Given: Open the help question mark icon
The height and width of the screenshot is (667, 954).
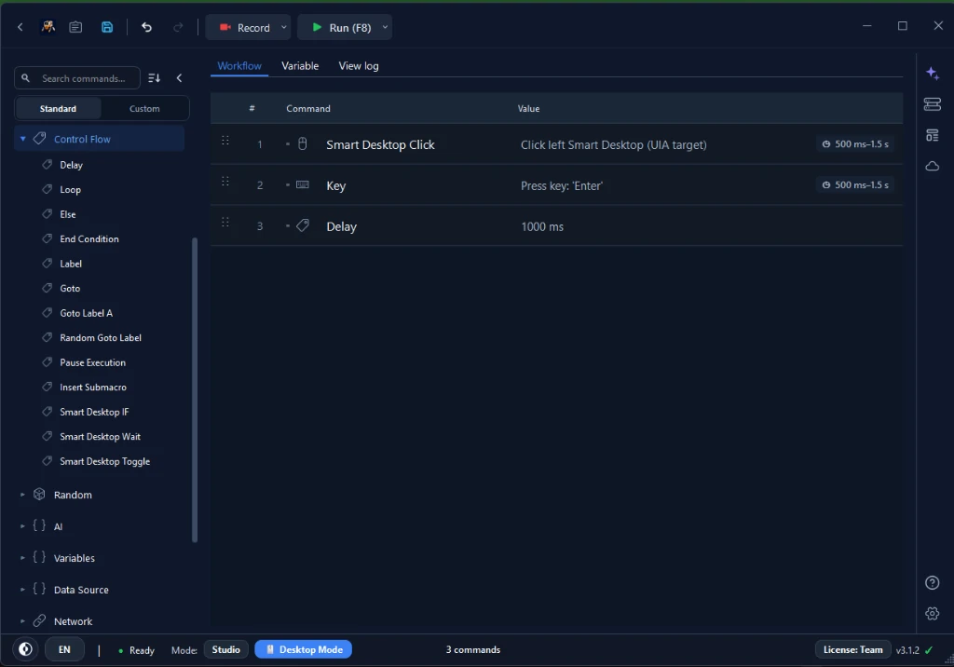Looking at the screenshot, I should tap(932, 582).
